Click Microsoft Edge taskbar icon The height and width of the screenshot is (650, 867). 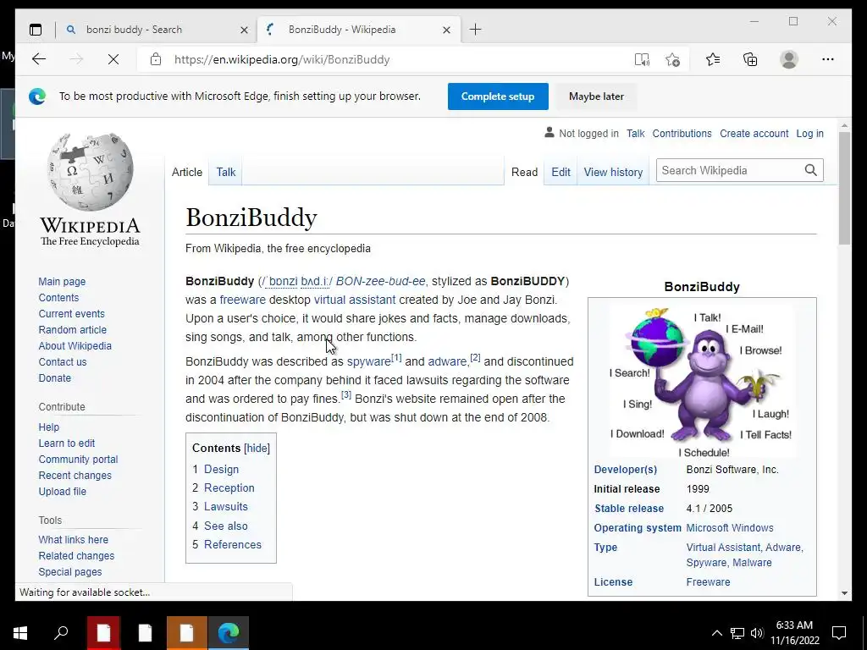click(x=229, y=633)
